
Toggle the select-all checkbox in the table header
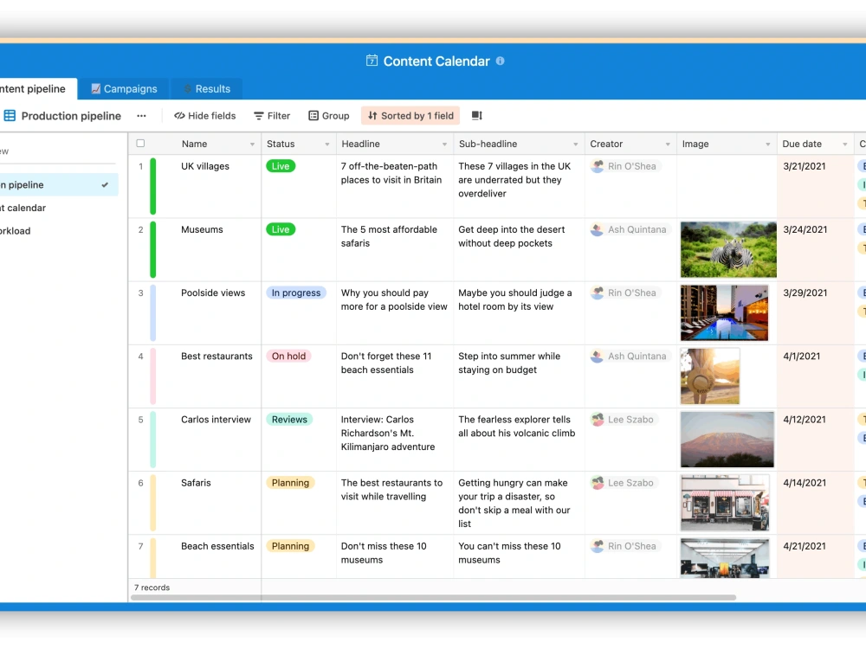tap(140, 144)
